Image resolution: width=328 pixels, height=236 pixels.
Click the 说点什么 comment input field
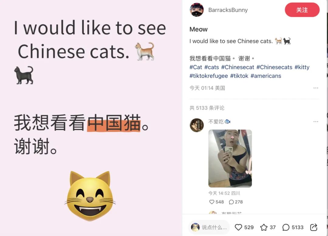pos(209,227)
